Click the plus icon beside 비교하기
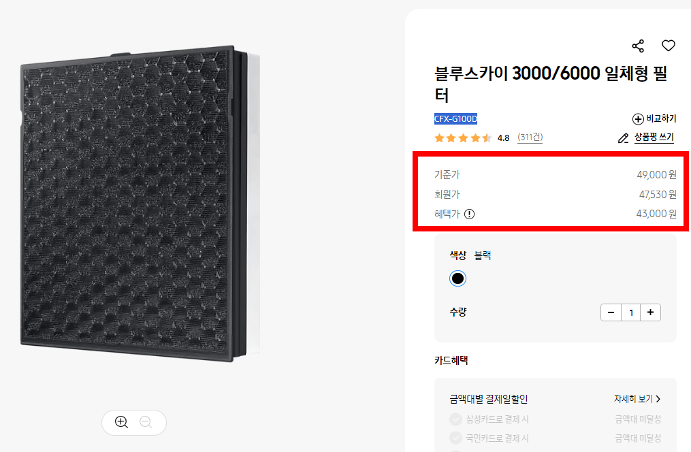 pyautogui.click(x=639, y=118)
